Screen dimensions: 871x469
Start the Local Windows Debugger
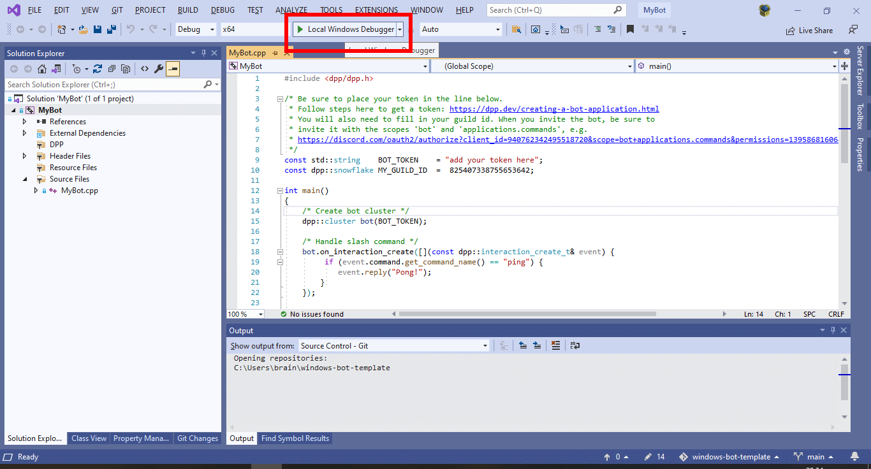click(344, 29)
